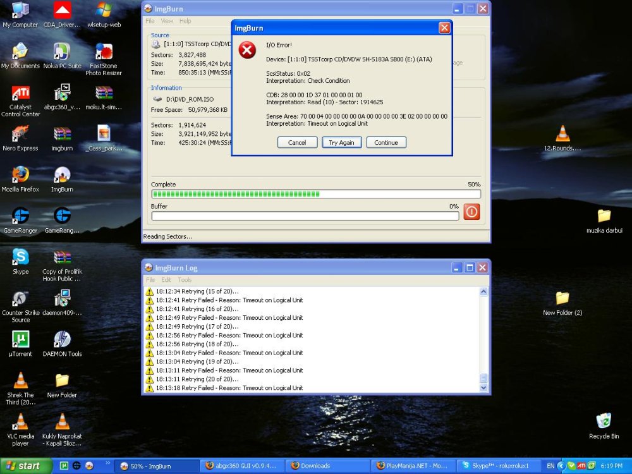Viewport: 632px width, 474px height.
Task: Click the D:\DVD_ROM.ISO destination path
Action: pos(190,99)
